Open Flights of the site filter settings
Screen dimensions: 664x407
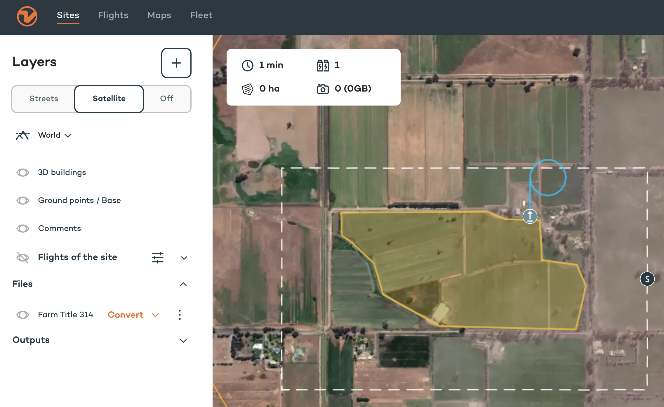tap(158, 257)
